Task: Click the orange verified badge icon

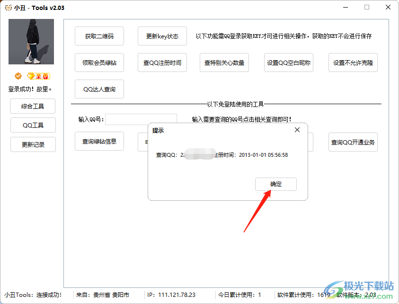Action: (x=18, y=76)
